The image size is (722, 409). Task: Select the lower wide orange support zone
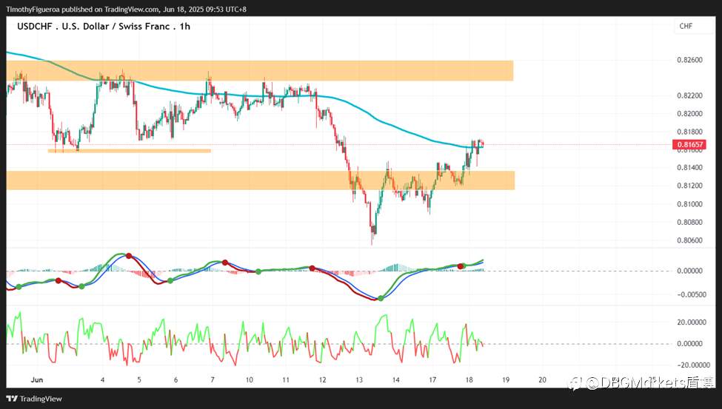point(261,180)
